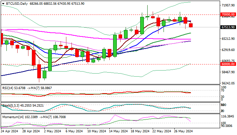The image size is (237, 135).
Task: Click the 26 May 2024 date label
Action: pos(184,131)
